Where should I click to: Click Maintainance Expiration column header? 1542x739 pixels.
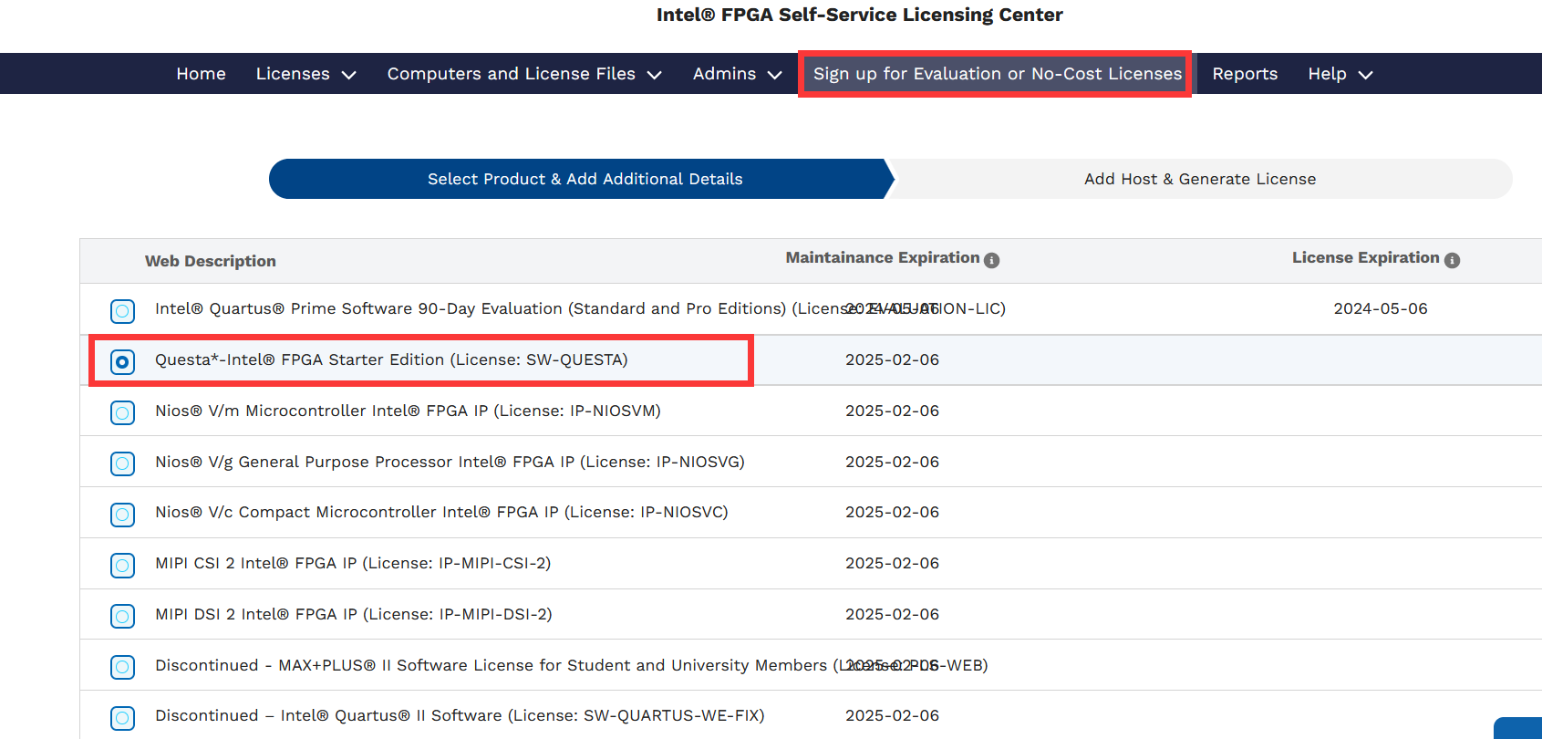point(883,258)
